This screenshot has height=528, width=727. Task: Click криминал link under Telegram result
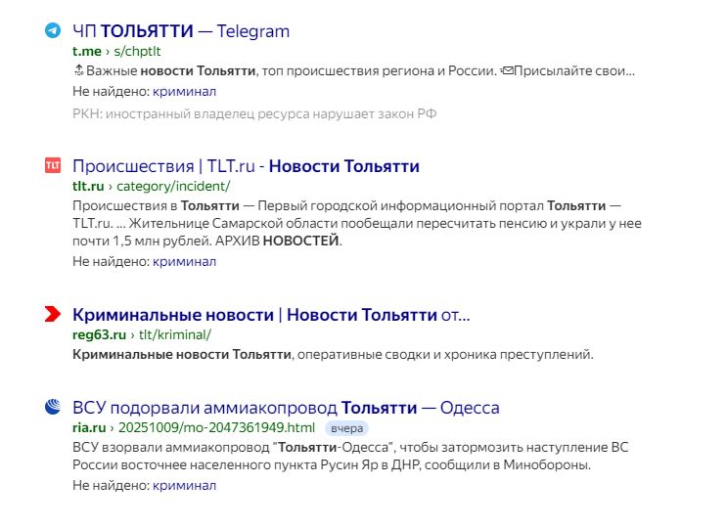[184, 91]
